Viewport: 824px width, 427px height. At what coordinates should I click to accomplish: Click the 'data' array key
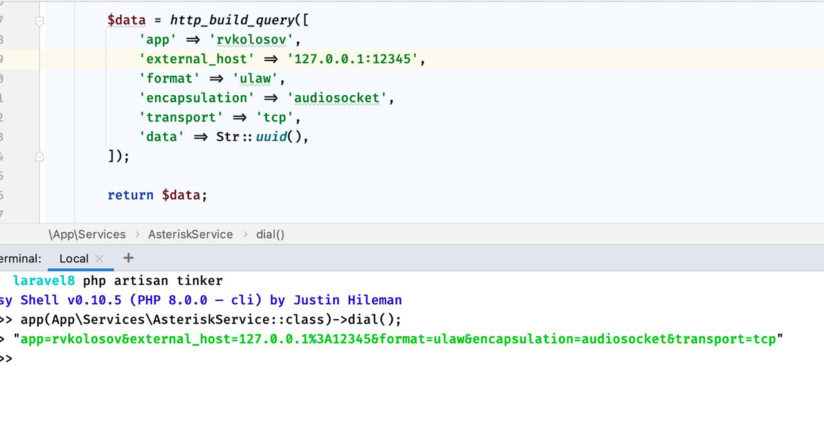pos(162,136)
